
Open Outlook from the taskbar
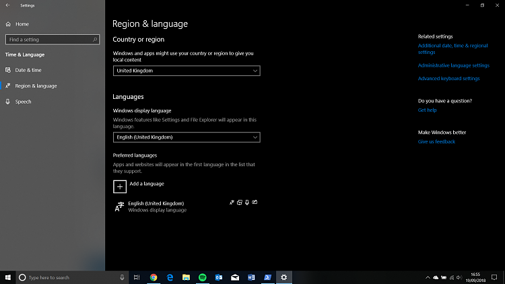coord(219,277)
